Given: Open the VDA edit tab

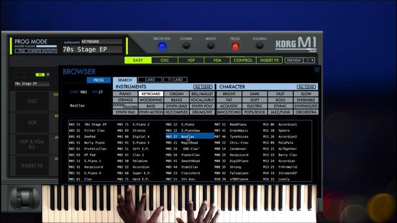Looking at the screenshot, I should [x=217, y=60].
